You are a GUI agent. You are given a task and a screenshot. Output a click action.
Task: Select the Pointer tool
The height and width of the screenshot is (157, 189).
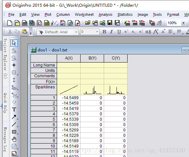pos(14,43)
